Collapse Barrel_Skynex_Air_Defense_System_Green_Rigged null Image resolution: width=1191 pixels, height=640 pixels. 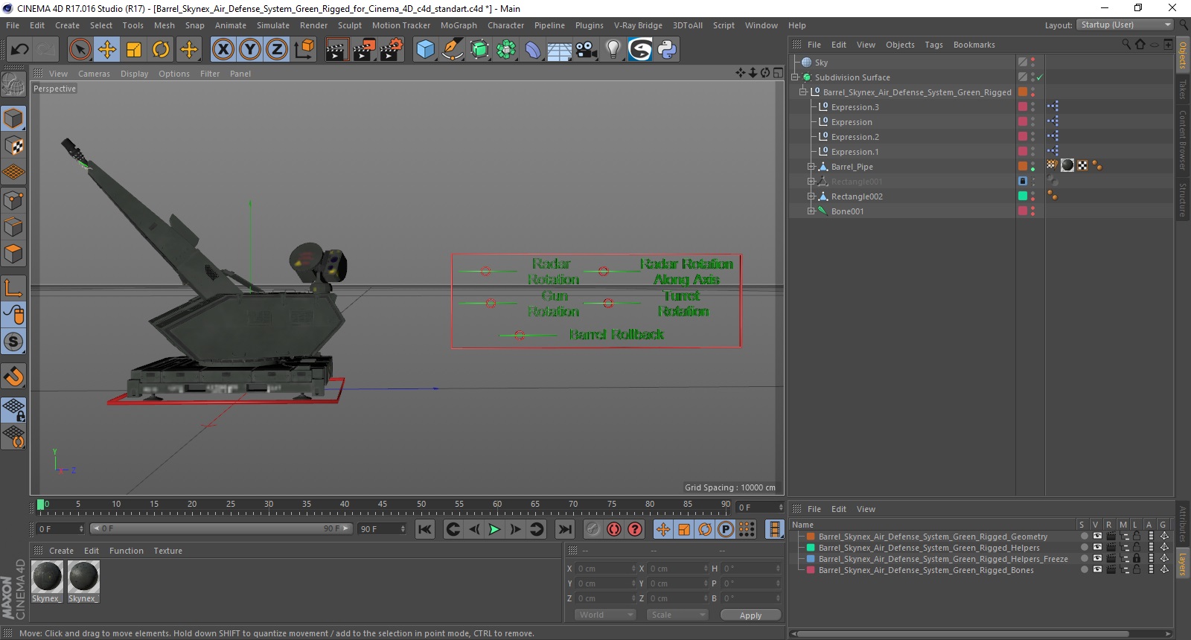point(803,92)
